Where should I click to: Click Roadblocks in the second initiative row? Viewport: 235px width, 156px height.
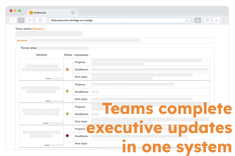tap(81, 92)
